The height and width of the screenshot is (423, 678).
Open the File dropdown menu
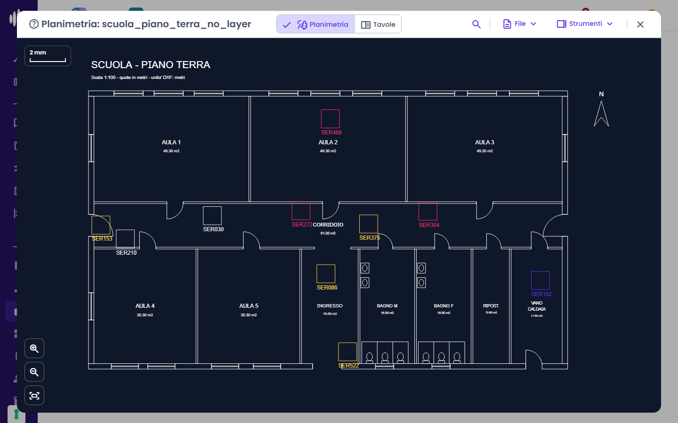point(520,24)
